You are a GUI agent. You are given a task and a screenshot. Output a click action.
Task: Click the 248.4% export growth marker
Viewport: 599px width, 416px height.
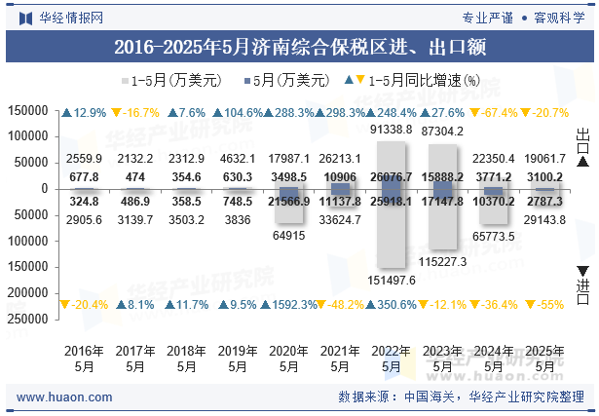(392, 113)
